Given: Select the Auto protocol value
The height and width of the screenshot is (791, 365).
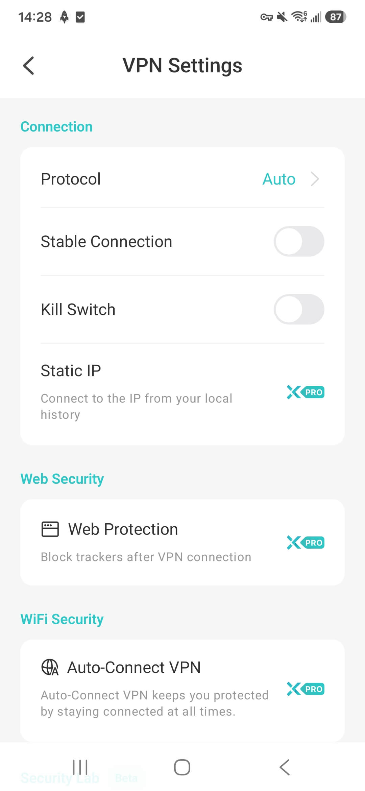Looking at the screenshot, I should click(279, 179).
